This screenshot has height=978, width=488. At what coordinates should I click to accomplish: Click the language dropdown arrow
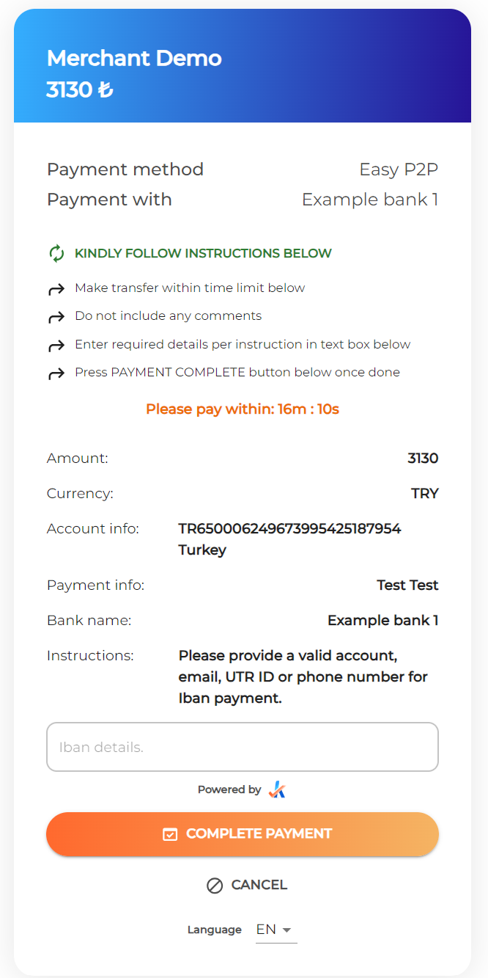(x=287, y=930)
